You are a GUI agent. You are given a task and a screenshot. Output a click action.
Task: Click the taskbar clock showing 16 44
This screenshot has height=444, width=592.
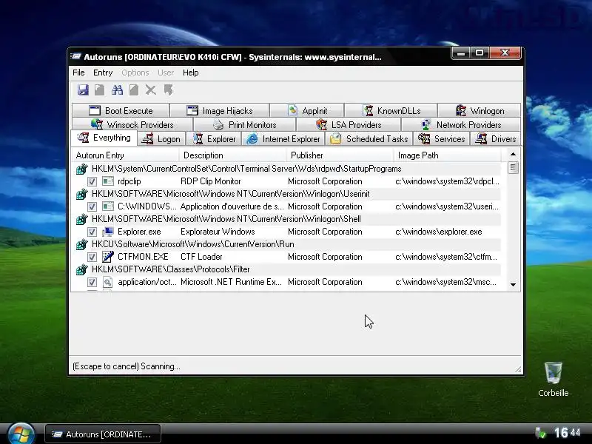coord(567,433)
